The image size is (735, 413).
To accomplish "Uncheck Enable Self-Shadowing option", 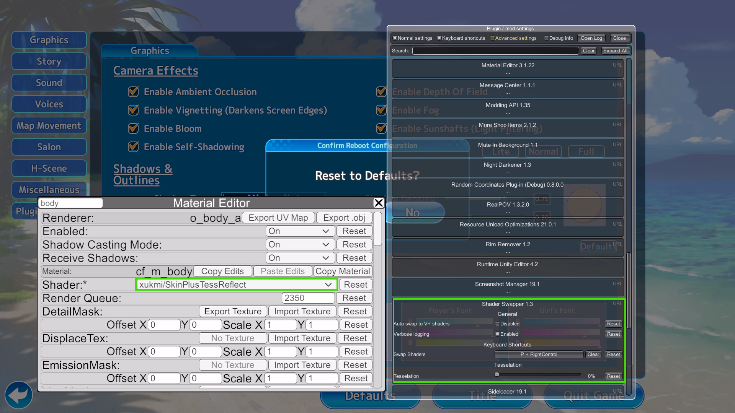I will 133,147.
